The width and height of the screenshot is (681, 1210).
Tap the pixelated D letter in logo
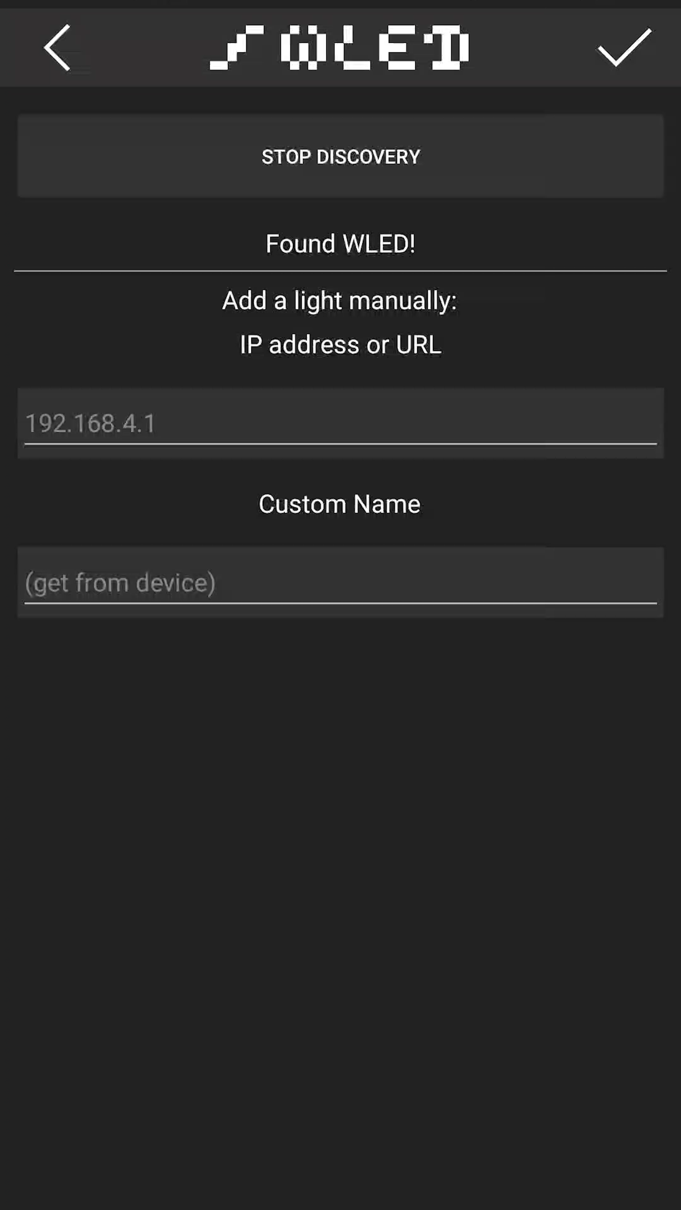point(446,48)
